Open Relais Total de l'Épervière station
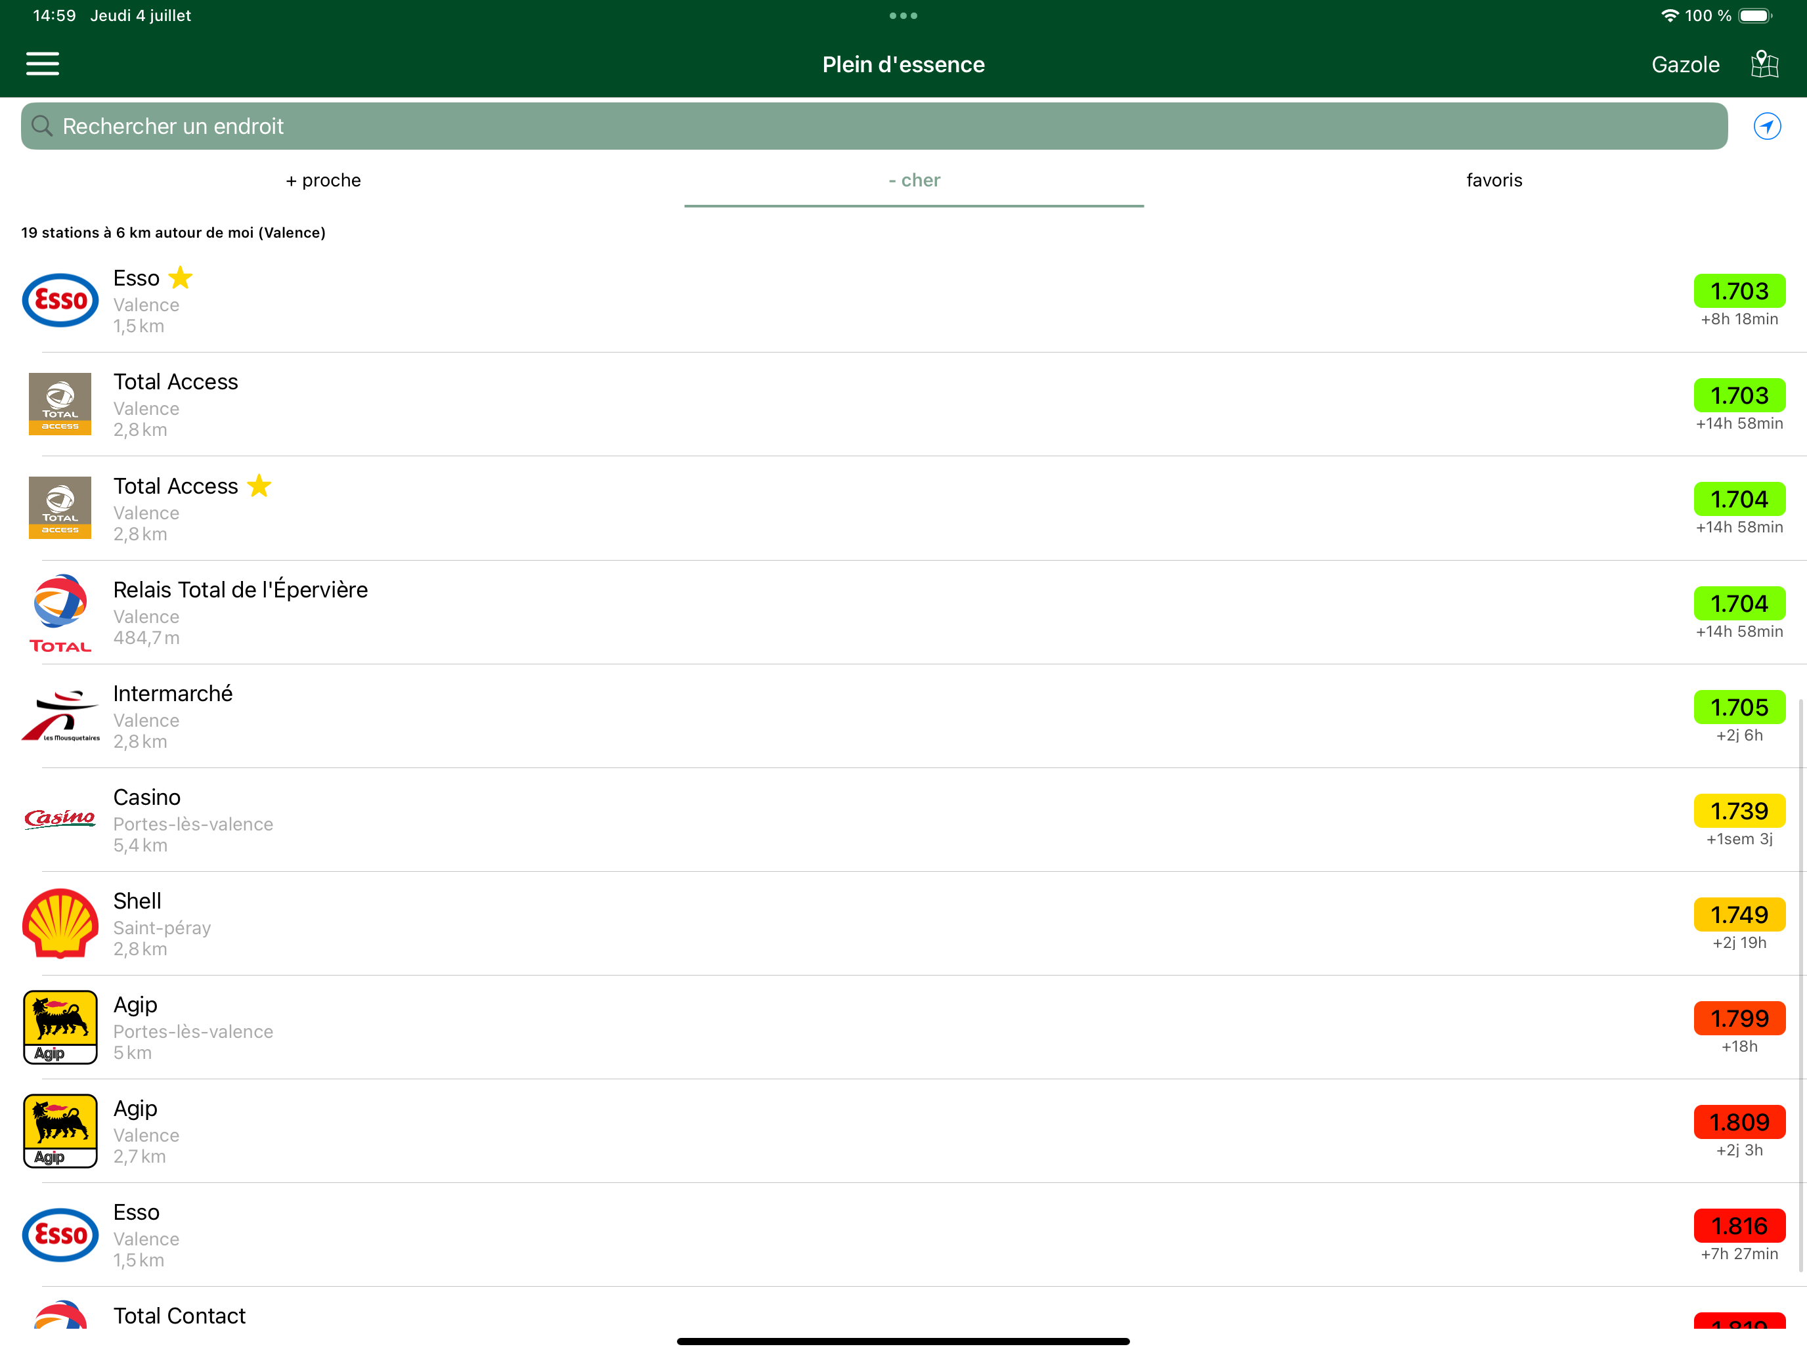1807x1355 pixels. click(240, 590)
